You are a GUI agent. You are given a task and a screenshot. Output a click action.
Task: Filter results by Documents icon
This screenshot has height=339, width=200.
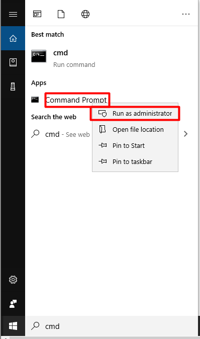point(61,14)
